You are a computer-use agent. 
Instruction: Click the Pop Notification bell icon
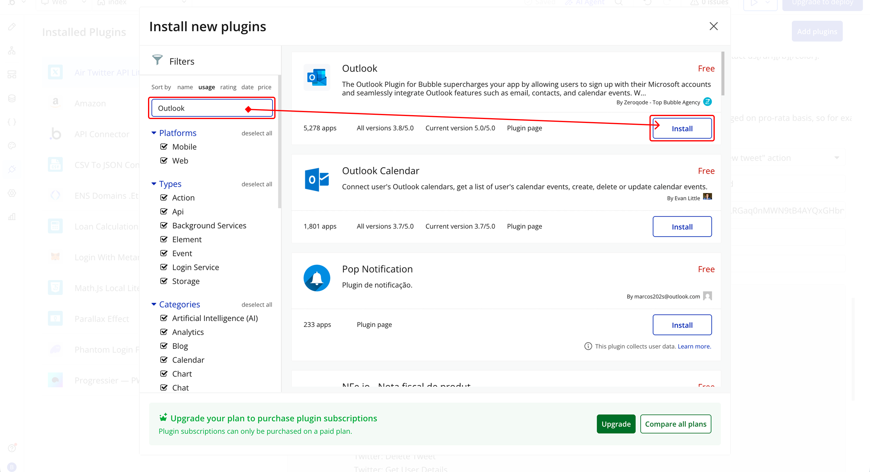pos(317,278)
